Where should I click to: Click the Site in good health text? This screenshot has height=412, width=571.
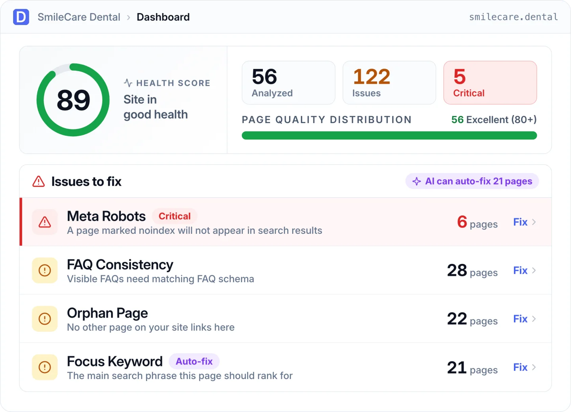(155, 107)
